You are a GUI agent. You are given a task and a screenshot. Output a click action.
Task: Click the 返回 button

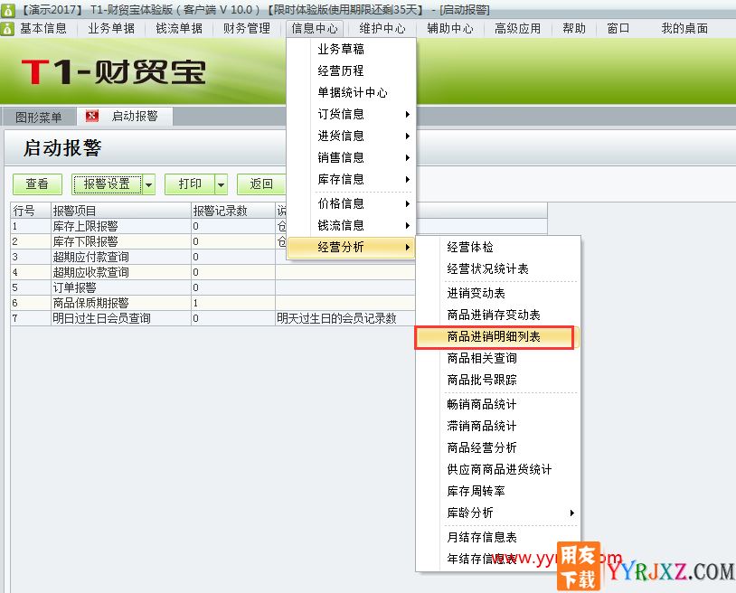point(261,184)
